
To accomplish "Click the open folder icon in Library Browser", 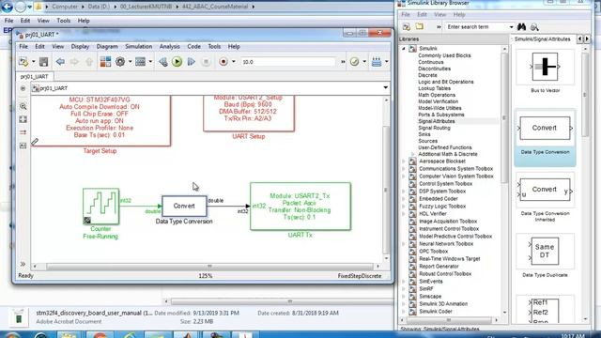I will (420, 27).
